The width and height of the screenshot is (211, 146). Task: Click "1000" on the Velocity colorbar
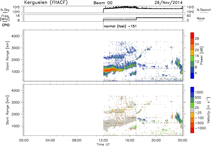[199, 92]
